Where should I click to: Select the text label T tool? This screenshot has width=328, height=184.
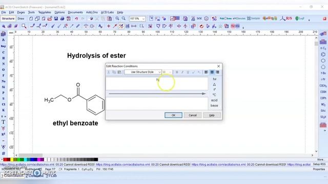point(4,122)
